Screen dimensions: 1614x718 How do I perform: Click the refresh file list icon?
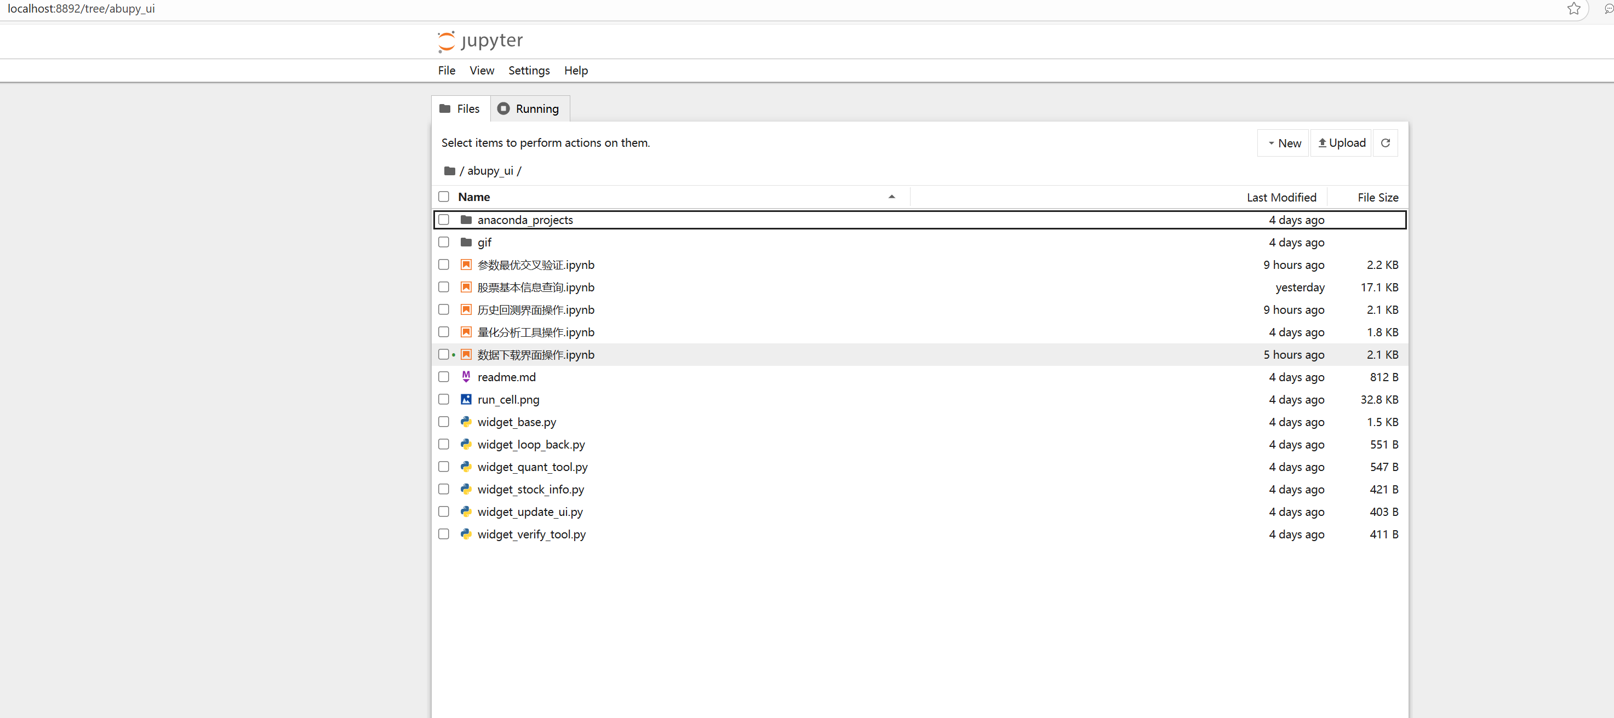tap(1386, 143)
